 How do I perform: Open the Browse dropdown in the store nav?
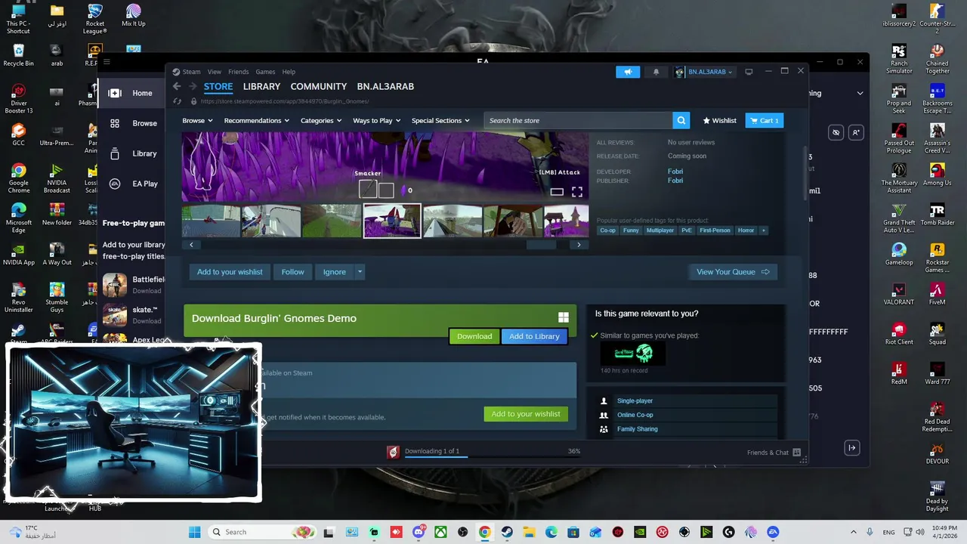(x=197, y=120)
